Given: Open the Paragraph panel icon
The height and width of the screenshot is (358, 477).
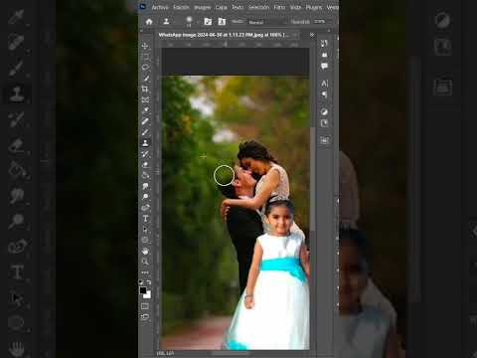Looking at the screenshot, I should (x=324, y=94).
